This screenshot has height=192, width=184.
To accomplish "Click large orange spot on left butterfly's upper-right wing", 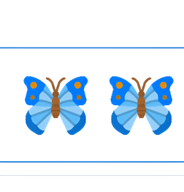I will (x=78, y=85).
